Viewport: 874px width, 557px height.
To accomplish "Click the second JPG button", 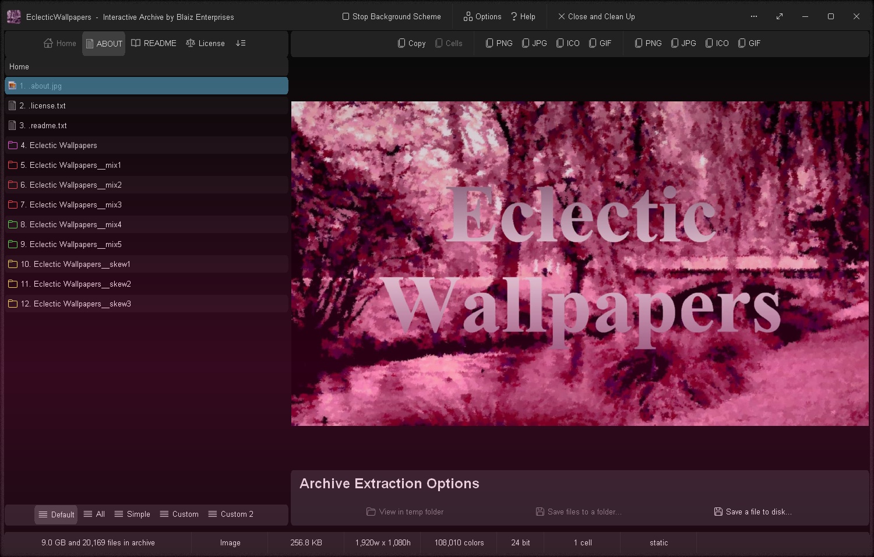I will coord(683,43).
